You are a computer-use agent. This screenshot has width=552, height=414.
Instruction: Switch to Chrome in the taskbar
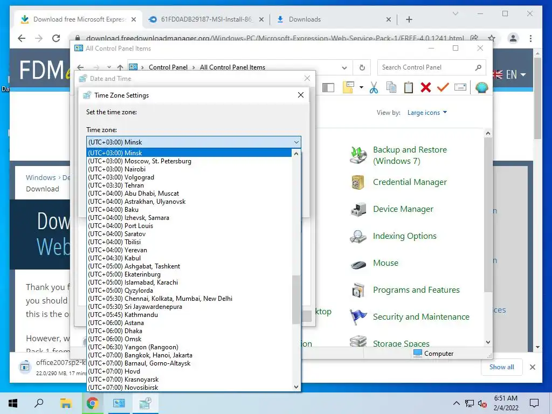92,403
